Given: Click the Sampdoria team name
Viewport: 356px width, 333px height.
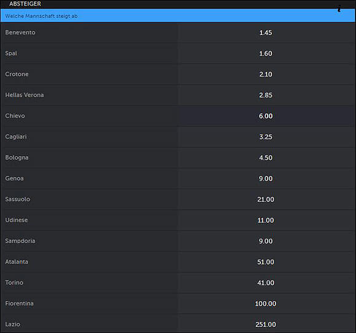Looking at the screenshot, I should [x=20, y=241].
